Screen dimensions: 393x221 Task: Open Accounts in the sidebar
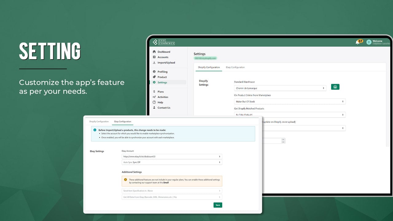pyautogui.click(x=163, y=57)
